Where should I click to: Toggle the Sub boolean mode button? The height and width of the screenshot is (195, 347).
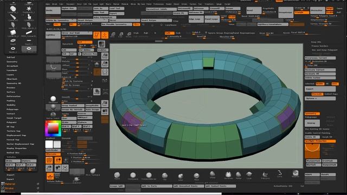click(65, 54)
